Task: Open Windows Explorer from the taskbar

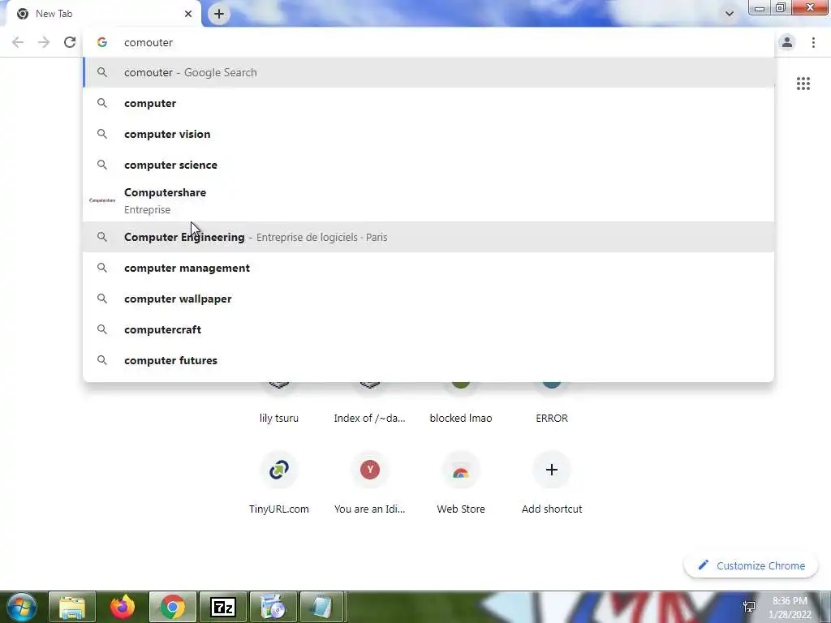Action: point(72,607)
